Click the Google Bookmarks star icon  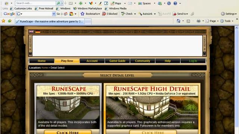click(x=83, y=14)
